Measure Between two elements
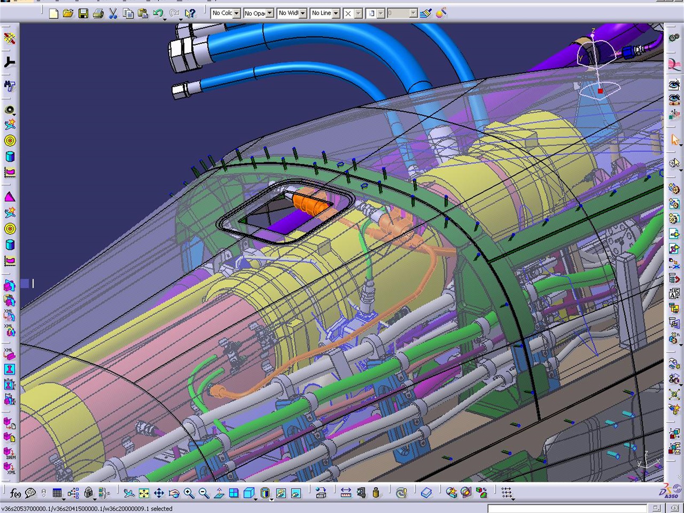 coord(346,493)
